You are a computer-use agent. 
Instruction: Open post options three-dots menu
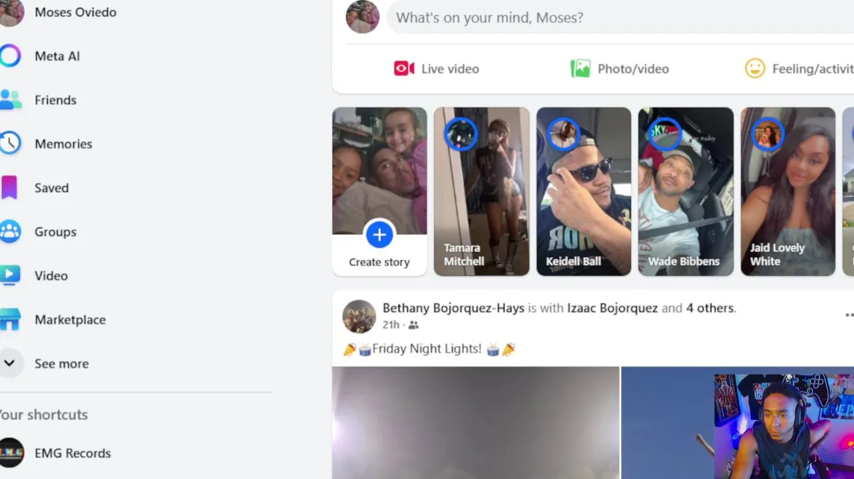pos(849,315)
